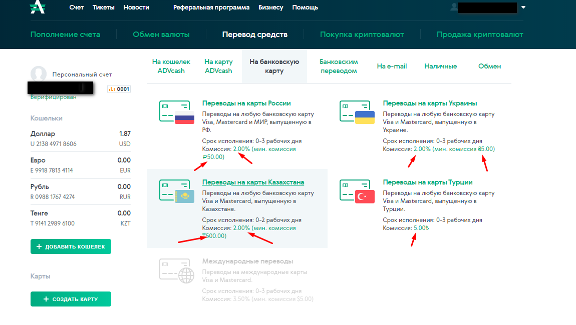Switch to Банковским переводом tab
Image resolution: width=576 pixels, height=325 pixels.
click(x=339, y=66)
